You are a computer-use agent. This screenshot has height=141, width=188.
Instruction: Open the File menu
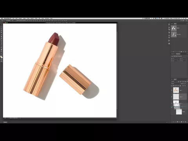tap(13, 18)
